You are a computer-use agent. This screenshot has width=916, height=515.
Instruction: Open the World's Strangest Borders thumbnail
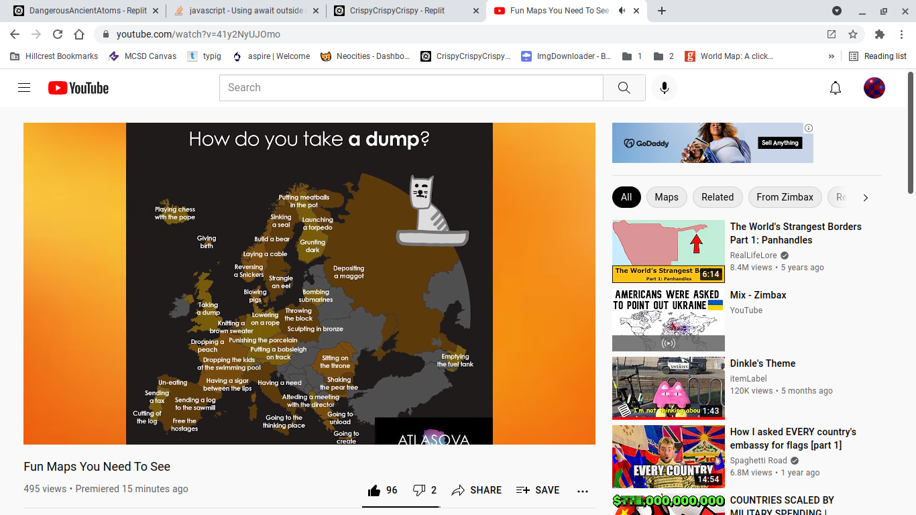[668, 251]
